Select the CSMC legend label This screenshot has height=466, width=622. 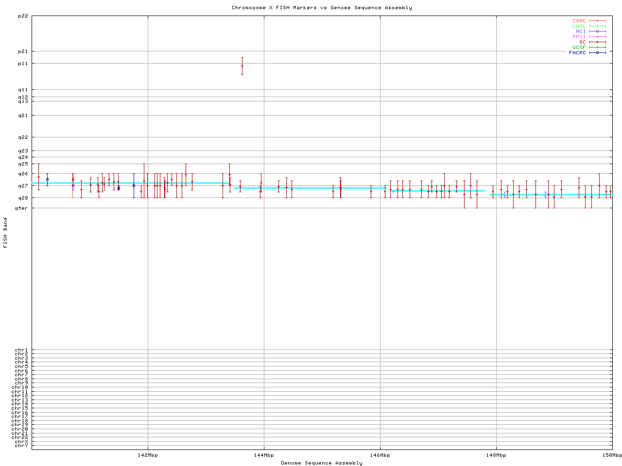click(579, 21)
